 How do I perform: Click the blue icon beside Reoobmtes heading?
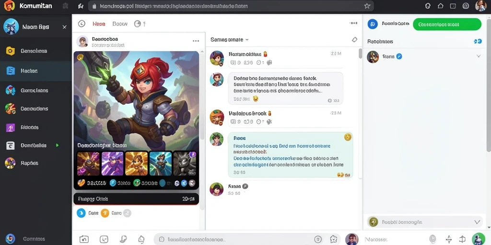click(x=478, y=41)
